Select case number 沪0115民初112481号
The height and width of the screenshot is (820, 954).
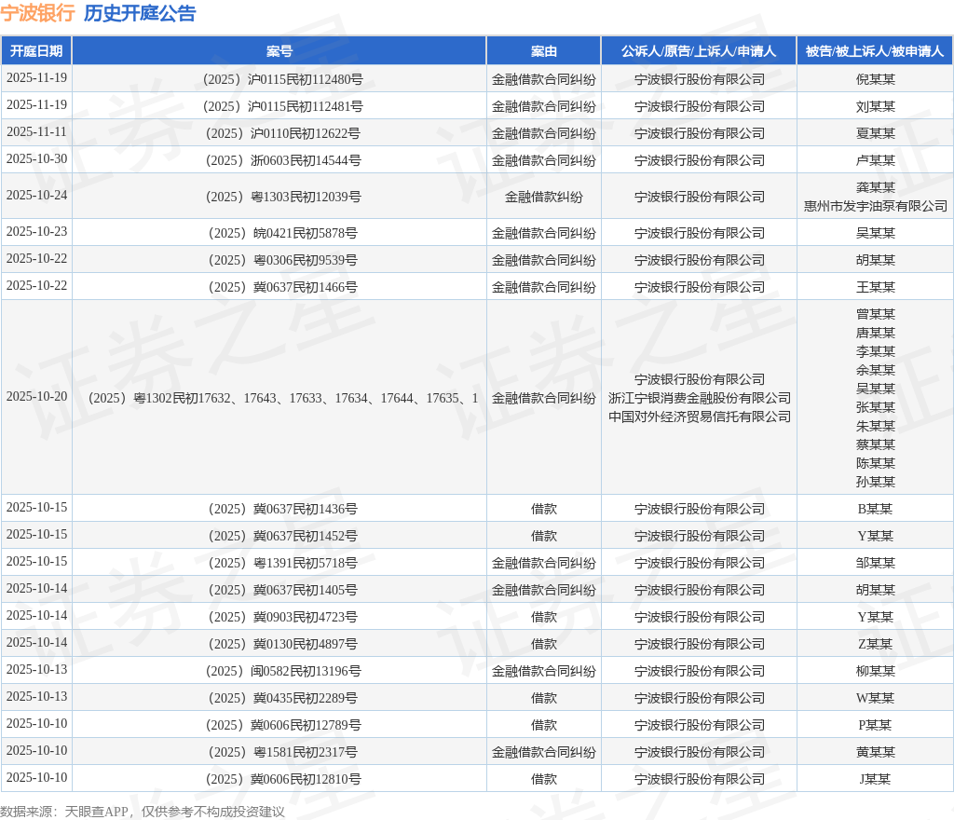[283, 106]
